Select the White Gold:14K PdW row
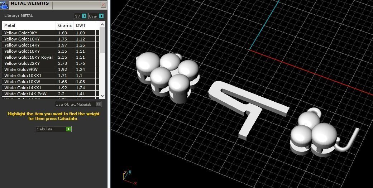 pyautogui.click(x=51, y=94)
